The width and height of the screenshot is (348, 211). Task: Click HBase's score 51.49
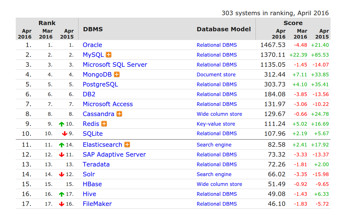277,184
